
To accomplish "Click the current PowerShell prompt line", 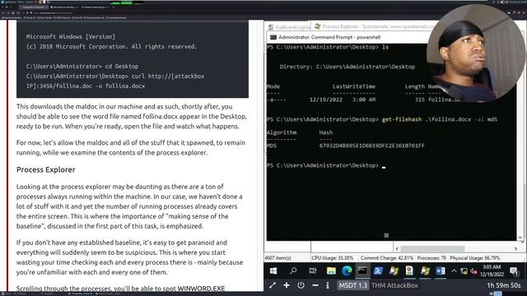I will click(326, 165).
